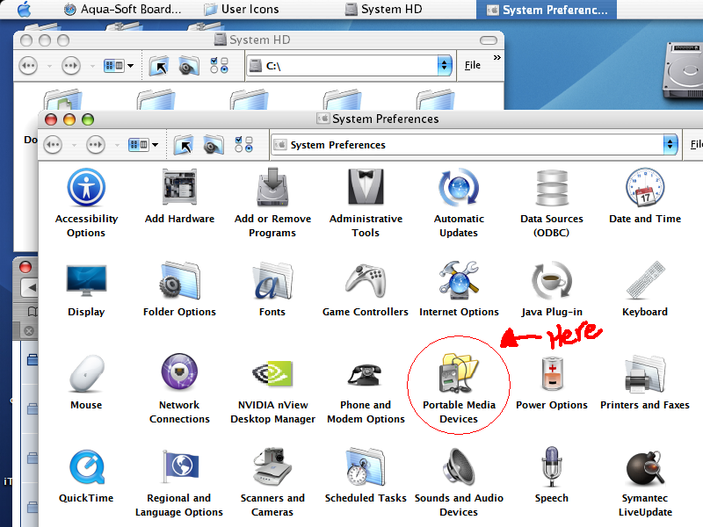Open Date and Time settings
This screenshot has width=703, height=527.
point(645,196)
